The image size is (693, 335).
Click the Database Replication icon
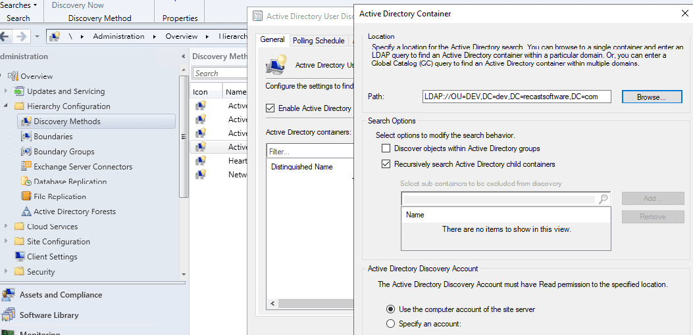[x=26, y=182]
